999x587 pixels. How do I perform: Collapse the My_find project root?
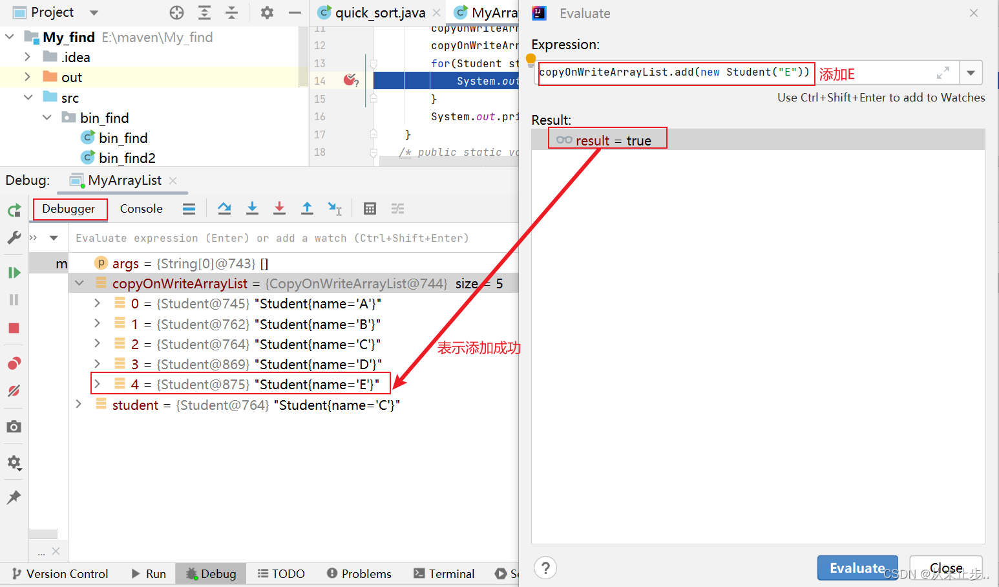(x=10, y=37)
